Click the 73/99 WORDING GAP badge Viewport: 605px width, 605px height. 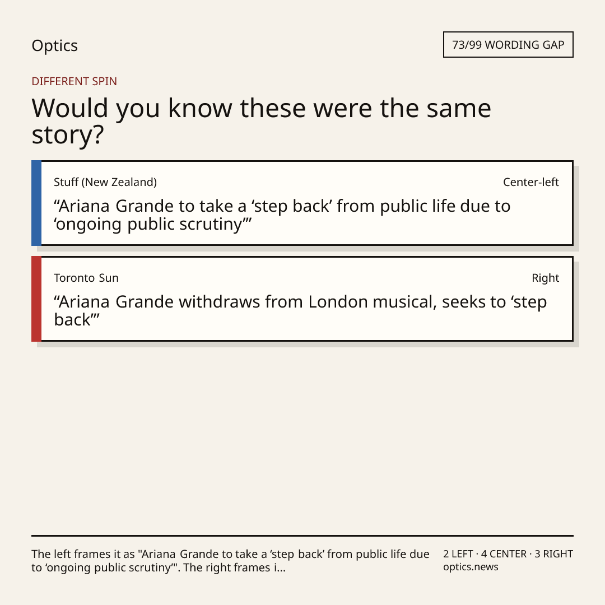click(508, 45)
